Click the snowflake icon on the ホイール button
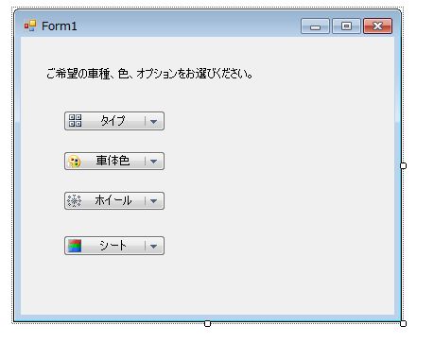 point(75,200)
